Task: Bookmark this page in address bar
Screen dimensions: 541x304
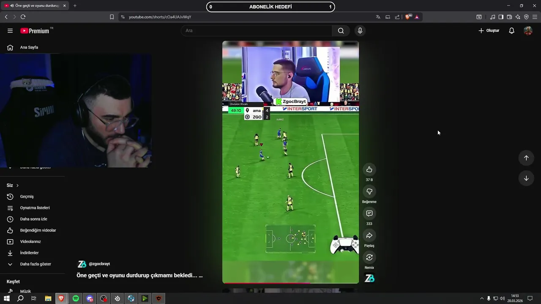Action: coord(112,17)
